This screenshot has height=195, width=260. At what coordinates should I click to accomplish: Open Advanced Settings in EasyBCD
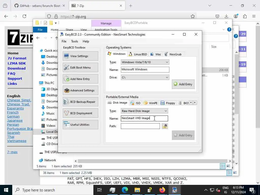click(x=80, y=90)
